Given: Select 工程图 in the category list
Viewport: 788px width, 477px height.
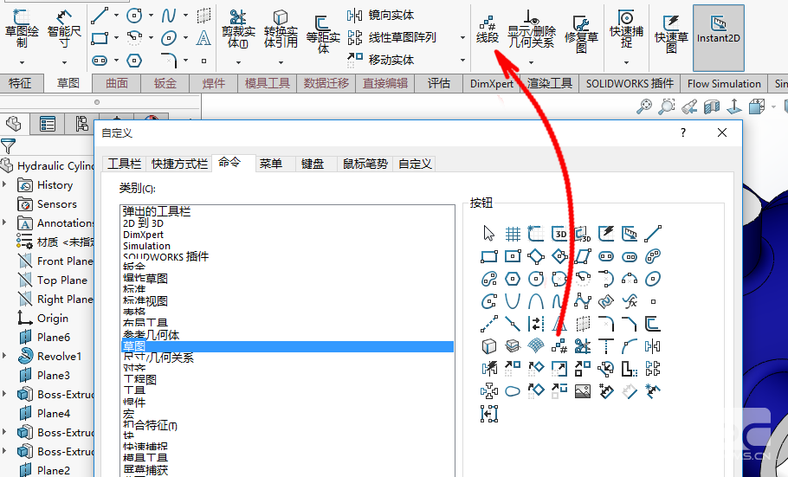Looking at the screenshot, I should coord(139,379).
